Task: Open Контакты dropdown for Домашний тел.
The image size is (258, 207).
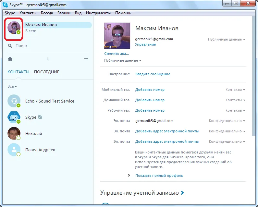Action: point(235,100)
